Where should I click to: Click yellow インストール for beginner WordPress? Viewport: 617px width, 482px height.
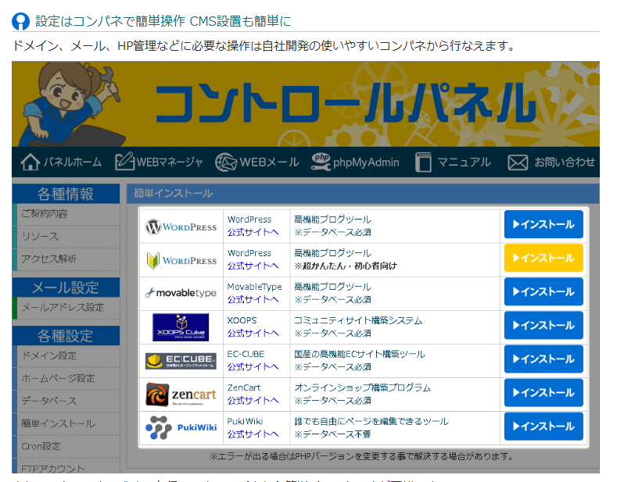(543, 258)
